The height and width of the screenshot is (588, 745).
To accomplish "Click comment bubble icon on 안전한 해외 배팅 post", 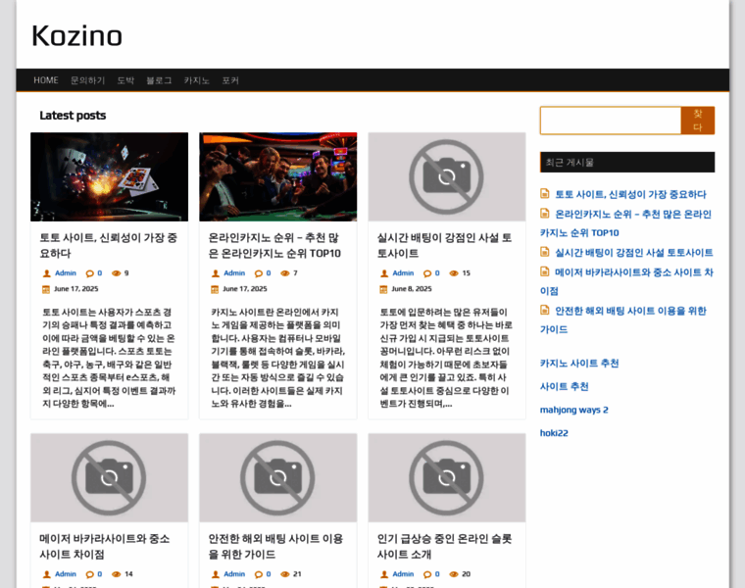I will coord(259,574).
